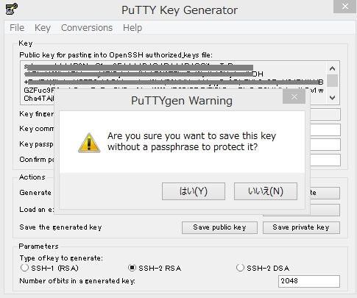
Task: Open the Key menu
Action: point(43,28)
